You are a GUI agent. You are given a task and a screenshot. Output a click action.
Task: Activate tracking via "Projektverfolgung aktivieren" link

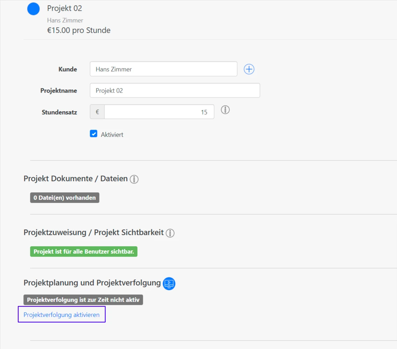tap(62, 315)
